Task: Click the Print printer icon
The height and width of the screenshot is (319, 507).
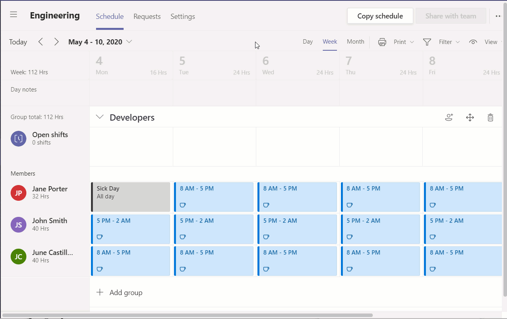Action: 381,42
